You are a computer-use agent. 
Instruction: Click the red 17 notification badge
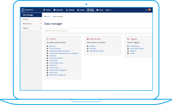coord(149,10)
